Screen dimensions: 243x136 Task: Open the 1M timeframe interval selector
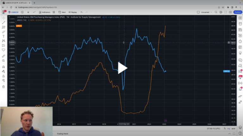pyautogui.click(x=28, y=12)
